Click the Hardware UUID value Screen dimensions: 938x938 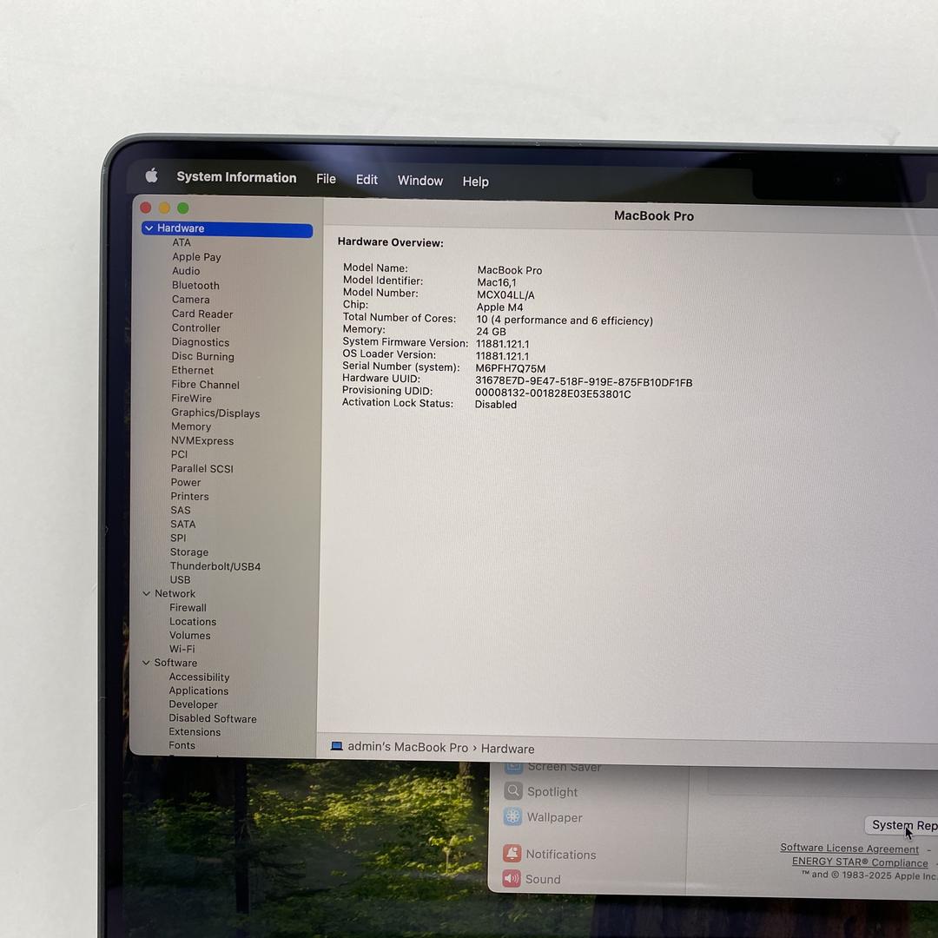click(x=584, y=382)
